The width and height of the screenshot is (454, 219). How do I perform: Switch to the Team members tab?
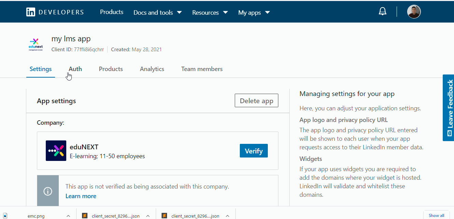202,69
